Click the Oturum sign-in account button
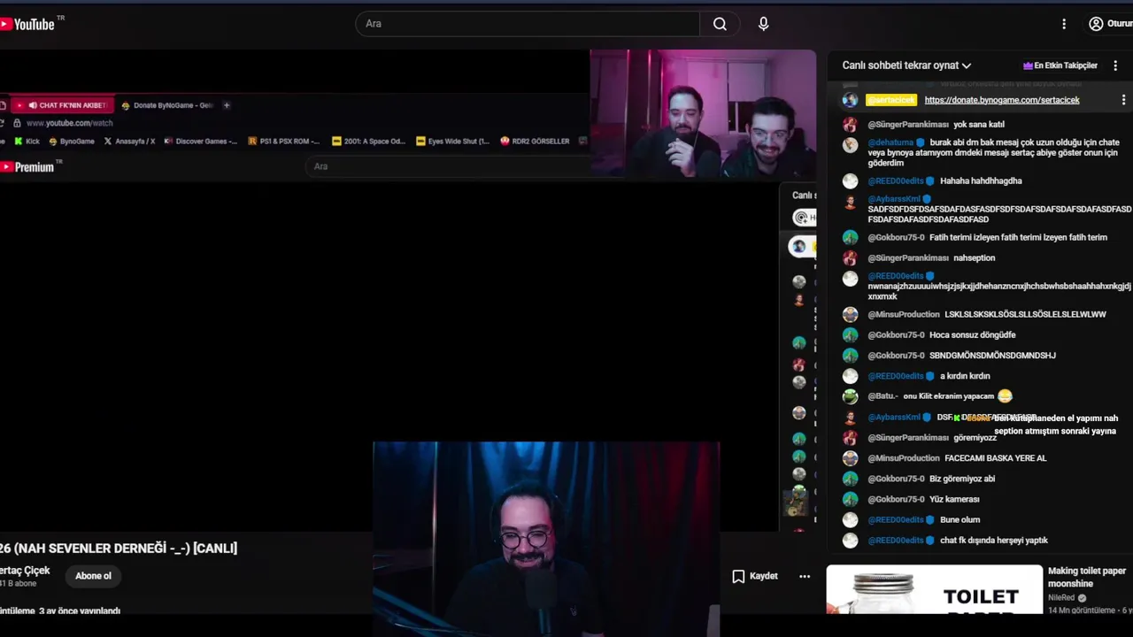This screenshot has width=1133, height=637. [1111, 24]
